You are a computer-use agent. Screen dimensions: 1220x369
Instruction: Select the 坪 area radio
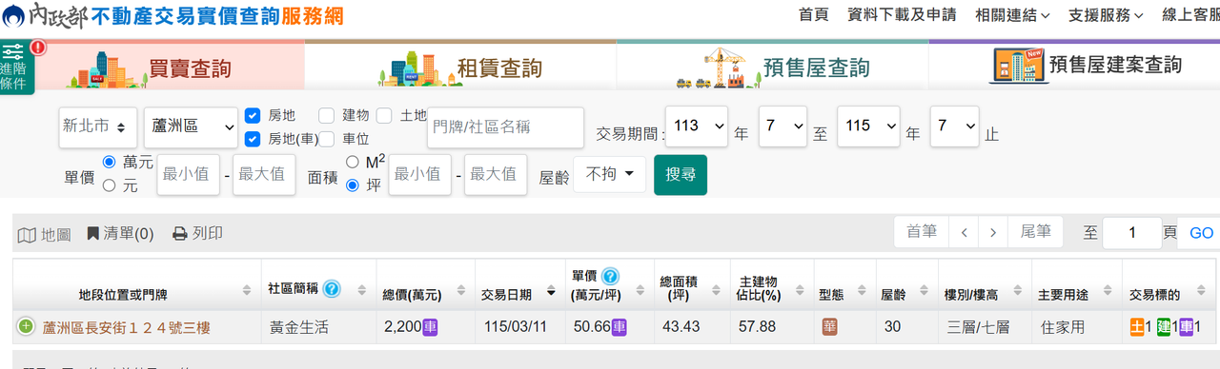(353, 185)
